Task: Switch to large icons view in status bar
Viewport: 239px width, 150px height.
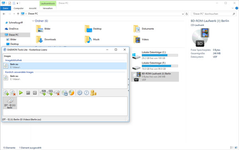Action: tap(236, 147)
